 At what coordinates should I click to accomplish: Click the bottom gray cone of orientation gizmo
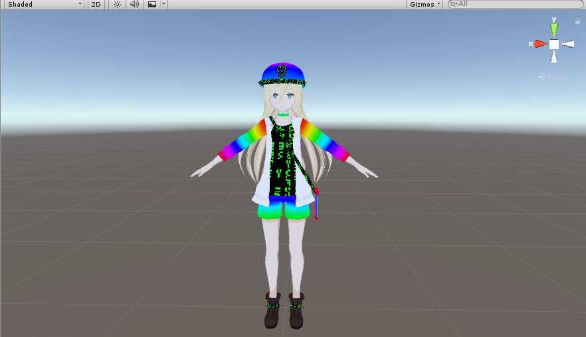pyautogui.click(x=554, y=58)
